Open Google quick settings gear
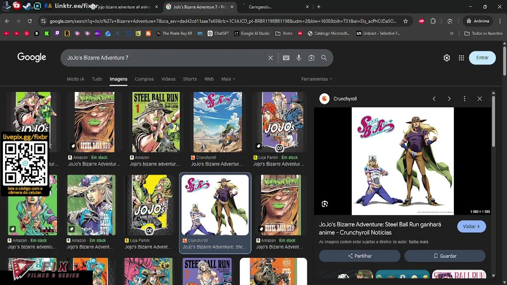The height and width of the screenshot is (285, 507). pos(447,58)
